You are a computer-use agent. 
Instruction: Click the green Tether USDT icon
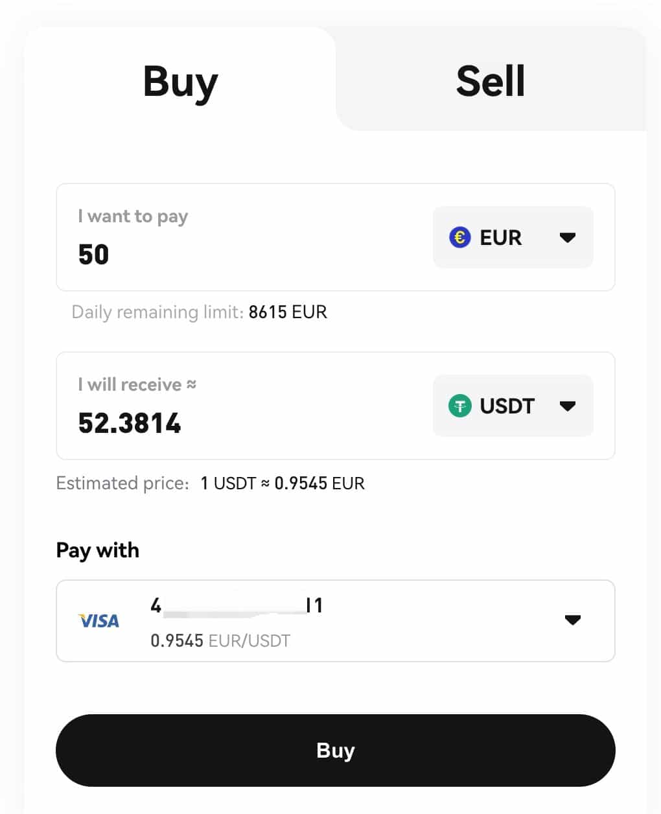pyautogui.click(x=459, y=406)
